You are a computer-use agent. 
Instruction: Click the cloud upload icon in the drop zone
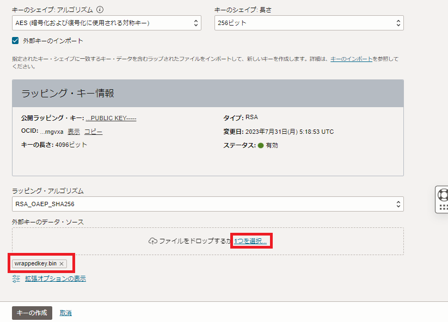click(152, 241)
